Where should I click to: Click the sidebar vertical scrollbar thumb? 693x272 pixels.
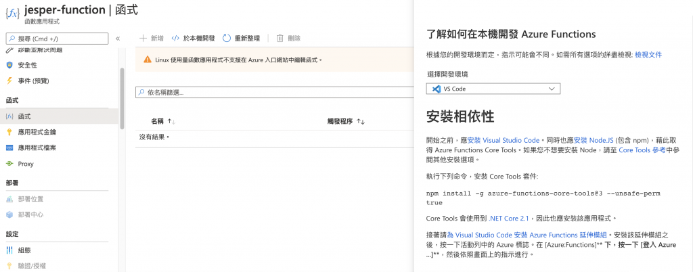(122, 99)
